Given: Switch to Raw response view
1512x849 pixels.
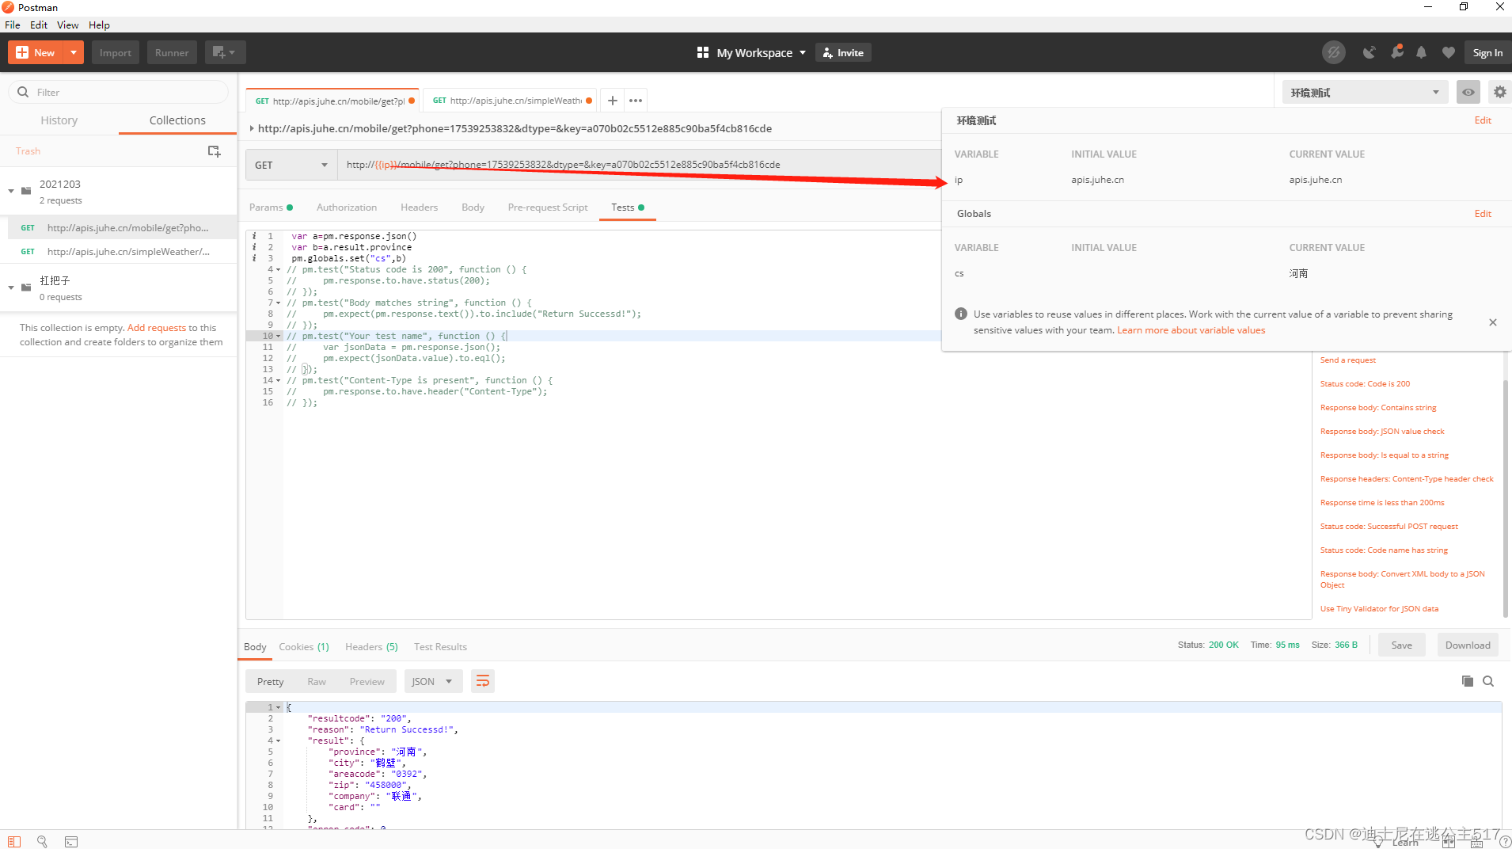Looking at the screenshot, I should (317, 681).
